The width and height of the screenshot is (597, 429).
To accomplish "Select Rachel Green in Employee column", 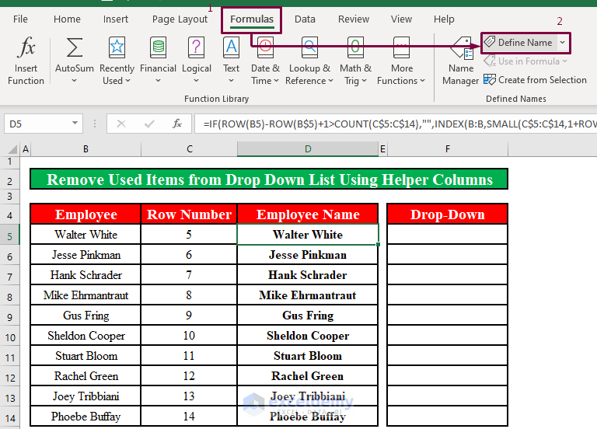I will click(86, 375).
